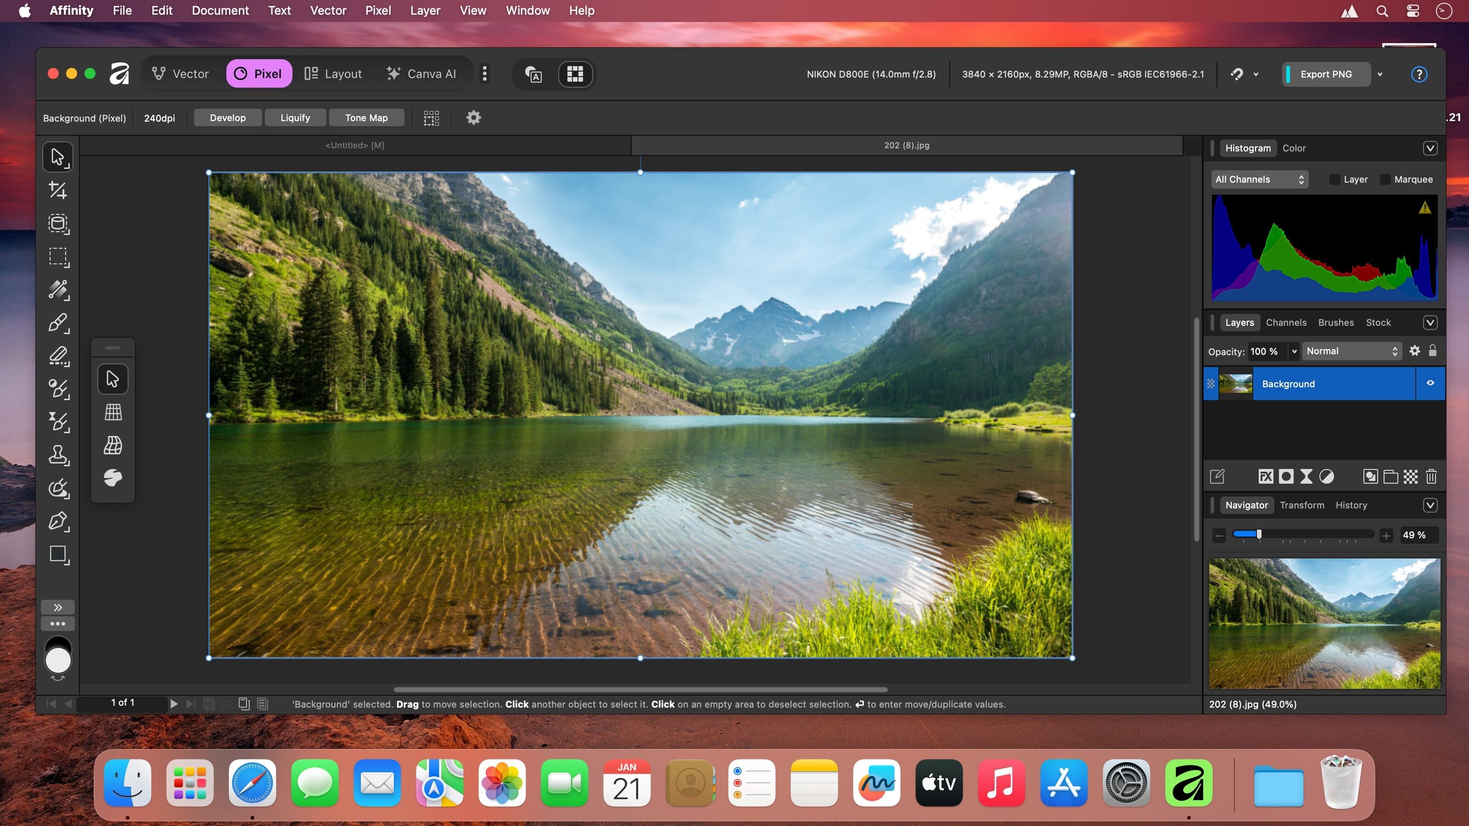
Task: Expand the Export PNG options arrow
Action: [x=1380, y=74]
